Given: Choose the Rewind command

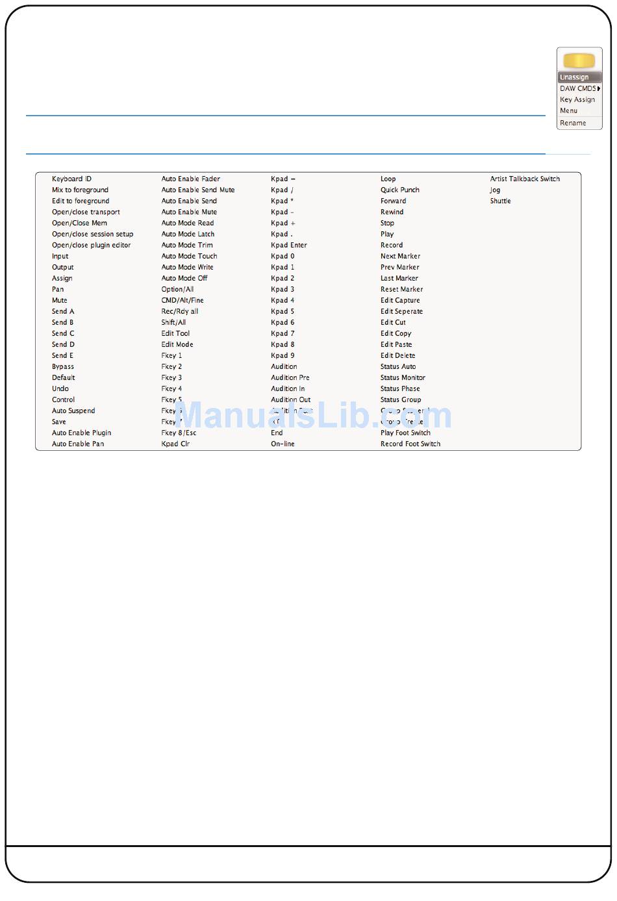Looking at the screenshot, I should (x=392, y=212).
